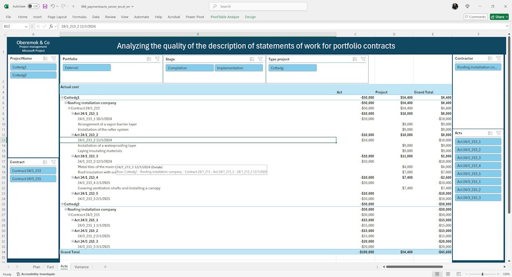Expand the formula bar with chevron

pyautogui.click(x=507, y=26)
